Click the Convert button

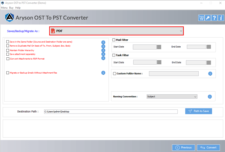tap(208, 147)
